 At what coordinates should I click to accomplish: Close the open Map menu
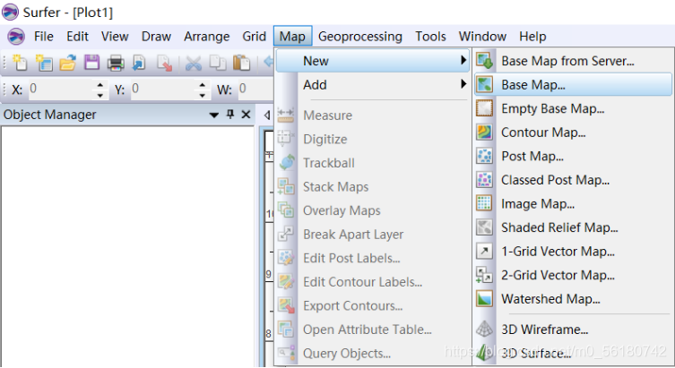(x=292, y=37)
